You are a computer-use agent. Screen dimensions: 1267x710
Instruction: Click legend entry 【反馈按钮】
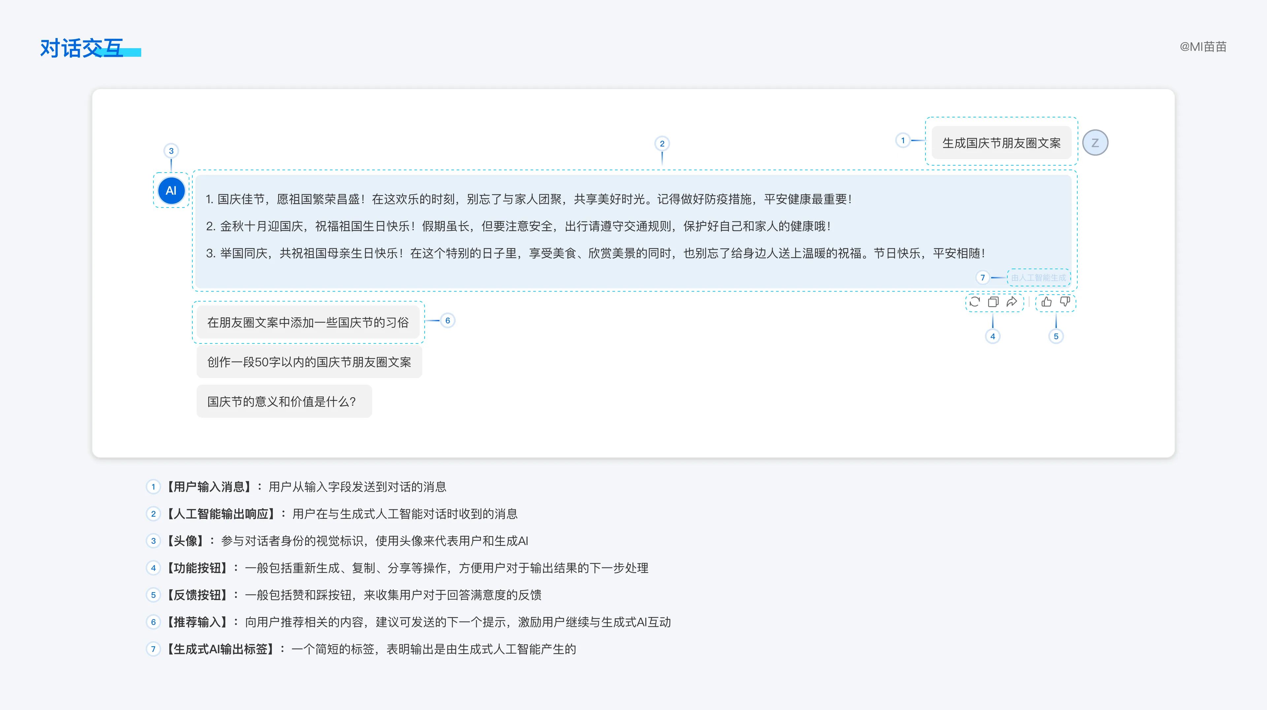coord(344,595)
